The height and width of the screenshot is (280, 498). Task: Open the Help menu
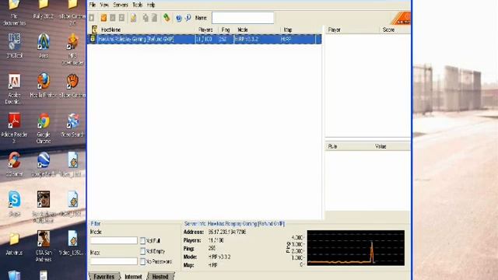[151, 5]
